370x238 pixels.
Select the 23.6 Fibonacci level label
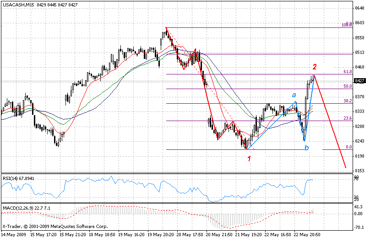347,118
